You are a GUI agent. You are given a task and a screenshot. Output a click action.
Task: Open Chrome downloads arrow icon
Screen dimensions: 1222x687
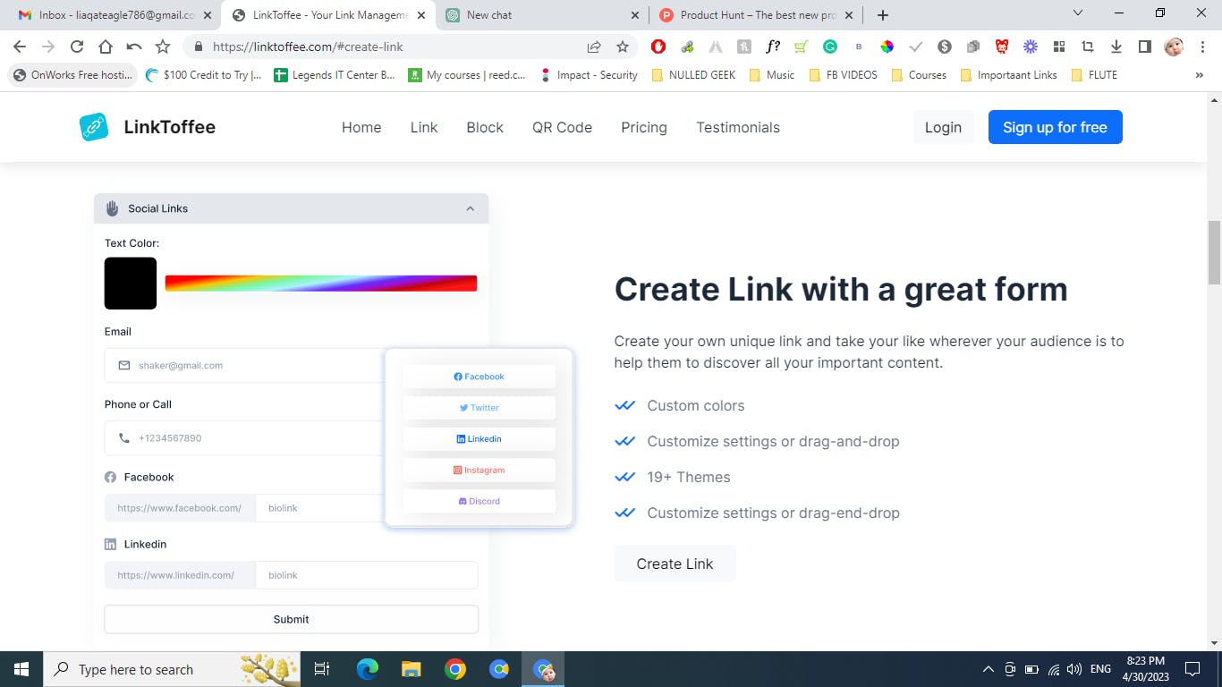pos(1116,47)
